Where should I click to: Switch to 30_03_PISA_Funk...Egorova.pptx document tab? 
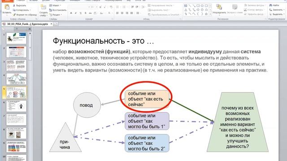[27, 24]
